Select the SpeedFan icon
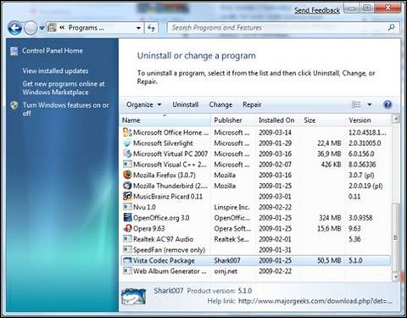407x318 pixels. [127, 249]
